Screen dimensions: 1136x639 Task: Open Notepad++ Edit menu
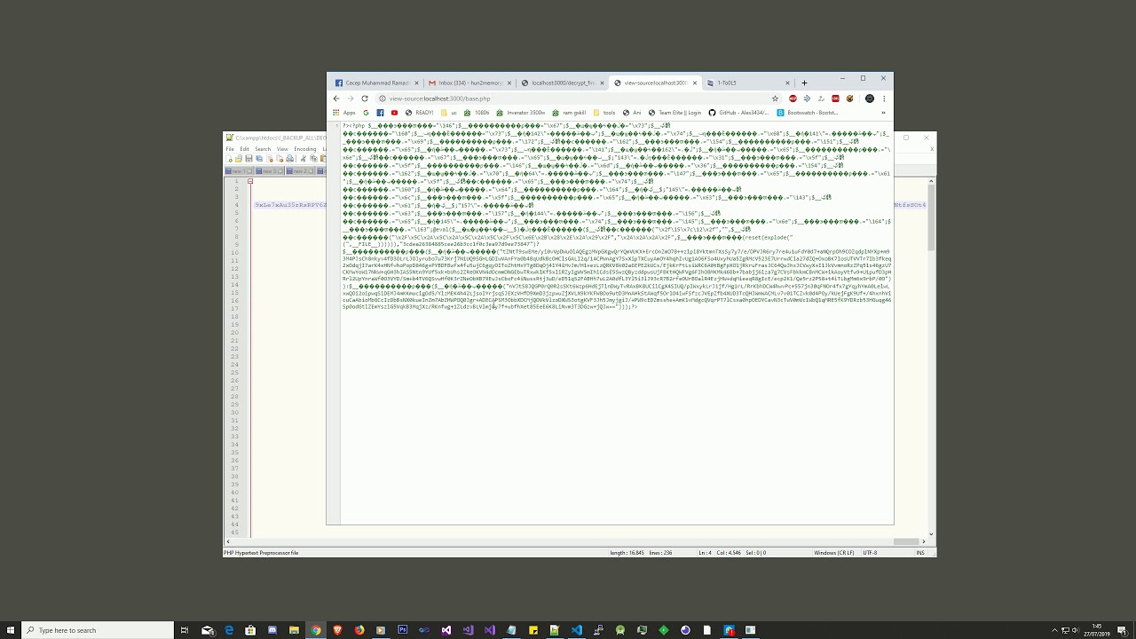[x=244, y=149]
